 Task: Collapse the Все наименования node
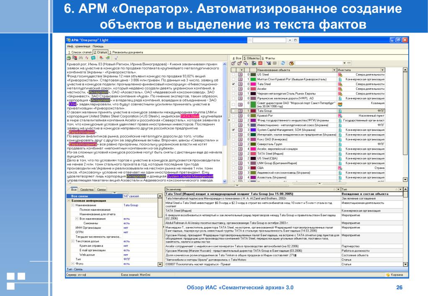(x=77, y=219)
